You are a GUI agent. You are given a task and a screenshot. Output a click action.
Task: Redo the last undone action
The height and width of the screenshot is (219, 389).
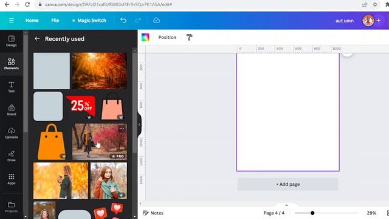coord(138,20)
